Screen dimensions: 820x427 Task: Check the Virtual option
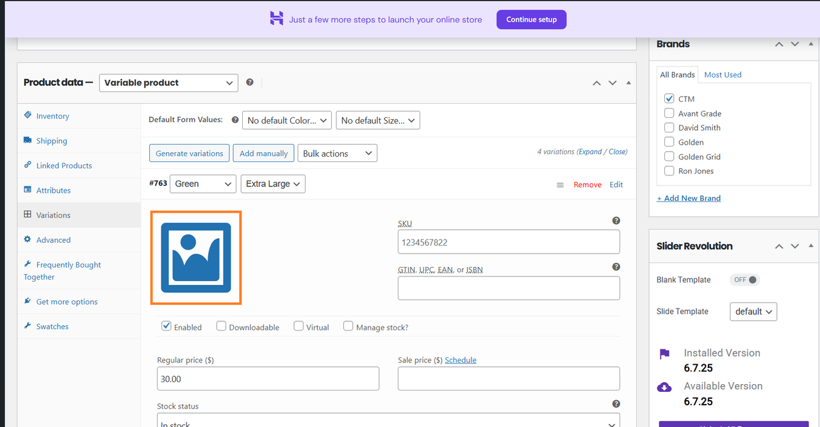click(299, 326)
